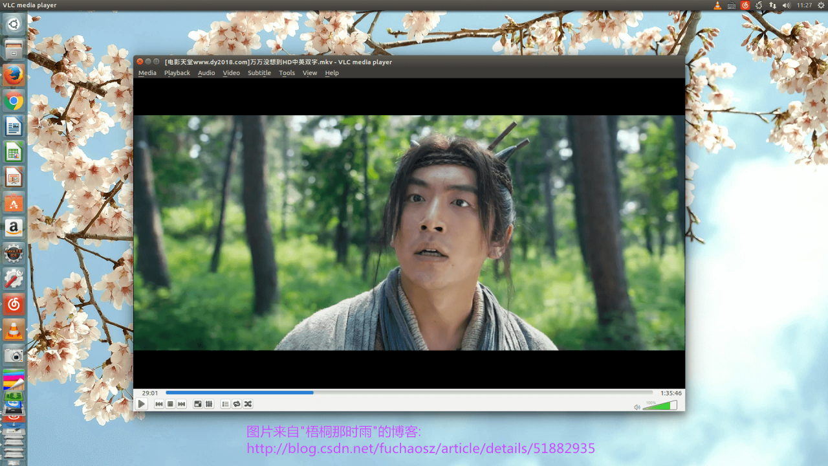828x466 pixels.
Task: Show extended settings equalizer panel
Action: click(209, 404)
